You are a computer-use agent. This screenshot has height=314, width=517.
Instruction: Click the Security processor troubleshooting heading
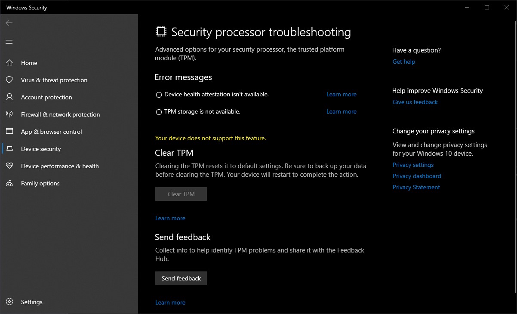(x=261, y=32)
